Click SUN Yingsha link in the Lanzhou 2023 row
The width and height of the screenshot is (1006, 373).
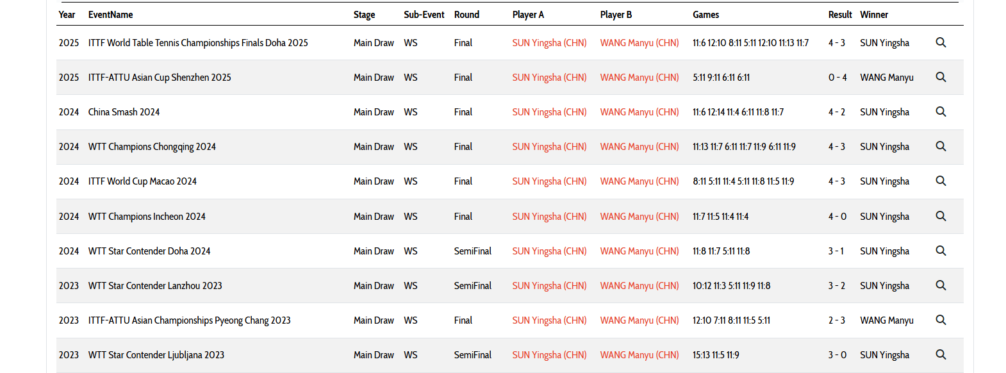[x=549, y=286]
